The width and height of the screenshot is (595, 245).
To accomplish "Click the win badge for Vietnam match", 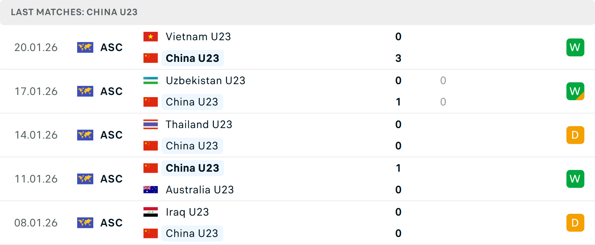I will click(x=575, y=47).
